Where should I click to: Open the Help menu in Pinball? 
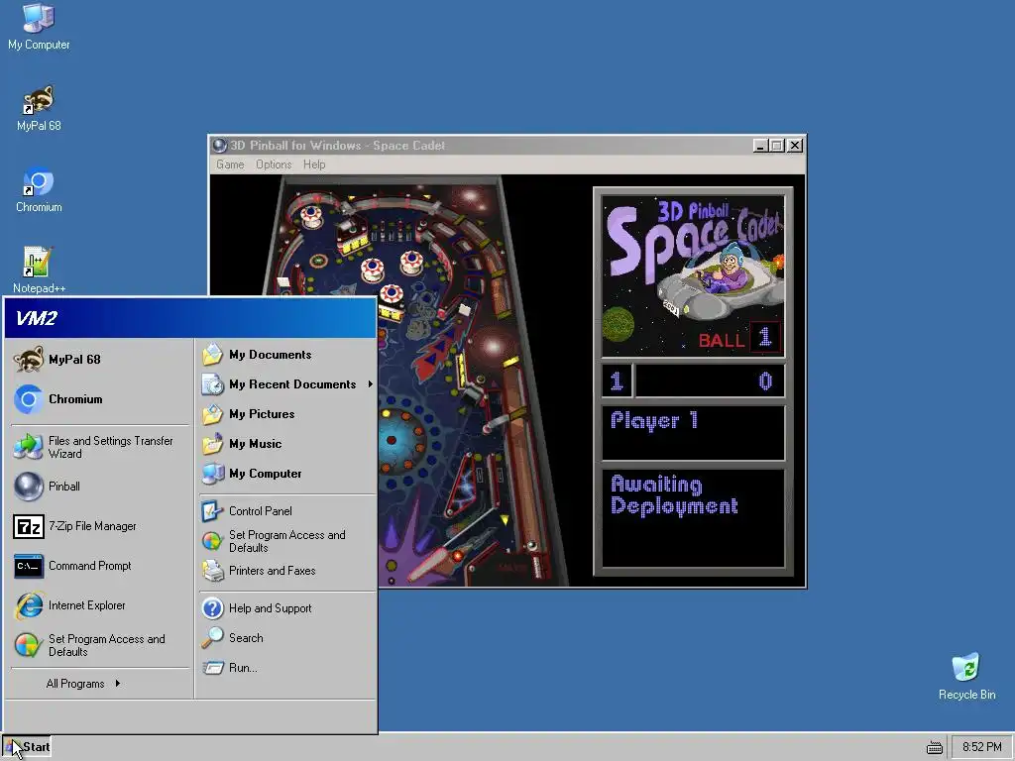coord(314,164)
